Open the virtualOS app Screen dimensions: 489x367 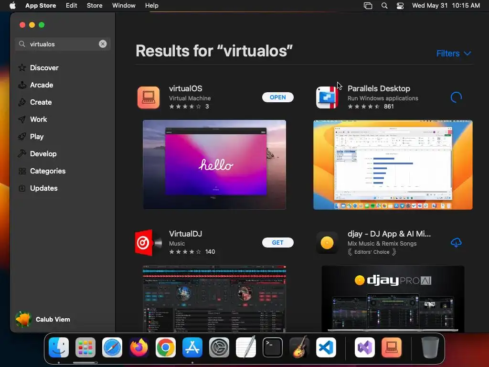(277, 97)
